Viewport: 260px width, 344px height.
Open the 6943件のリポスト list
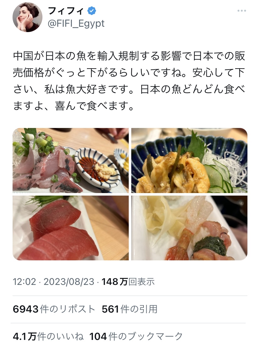(54, 309)
